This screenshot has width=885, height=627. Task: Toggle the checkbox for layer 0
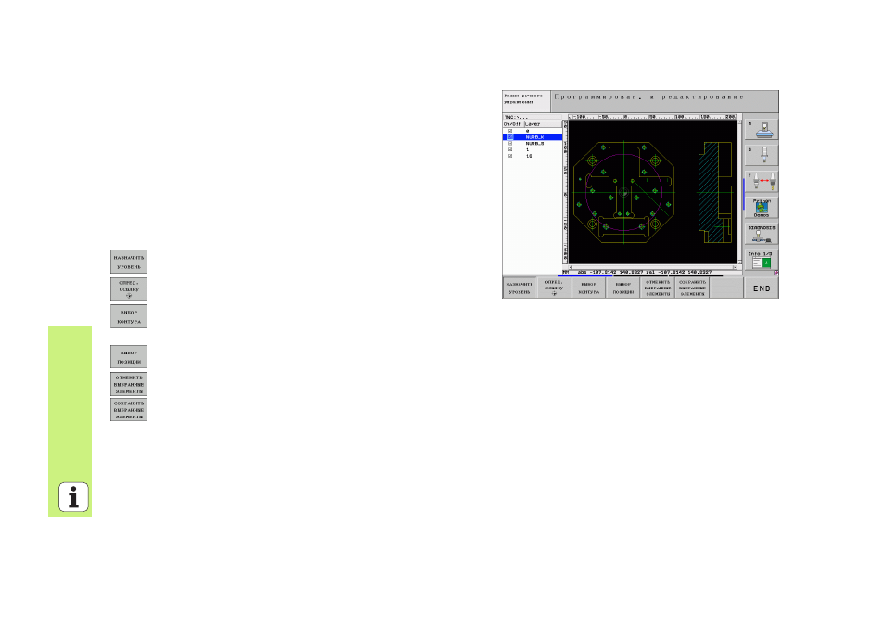510,131
